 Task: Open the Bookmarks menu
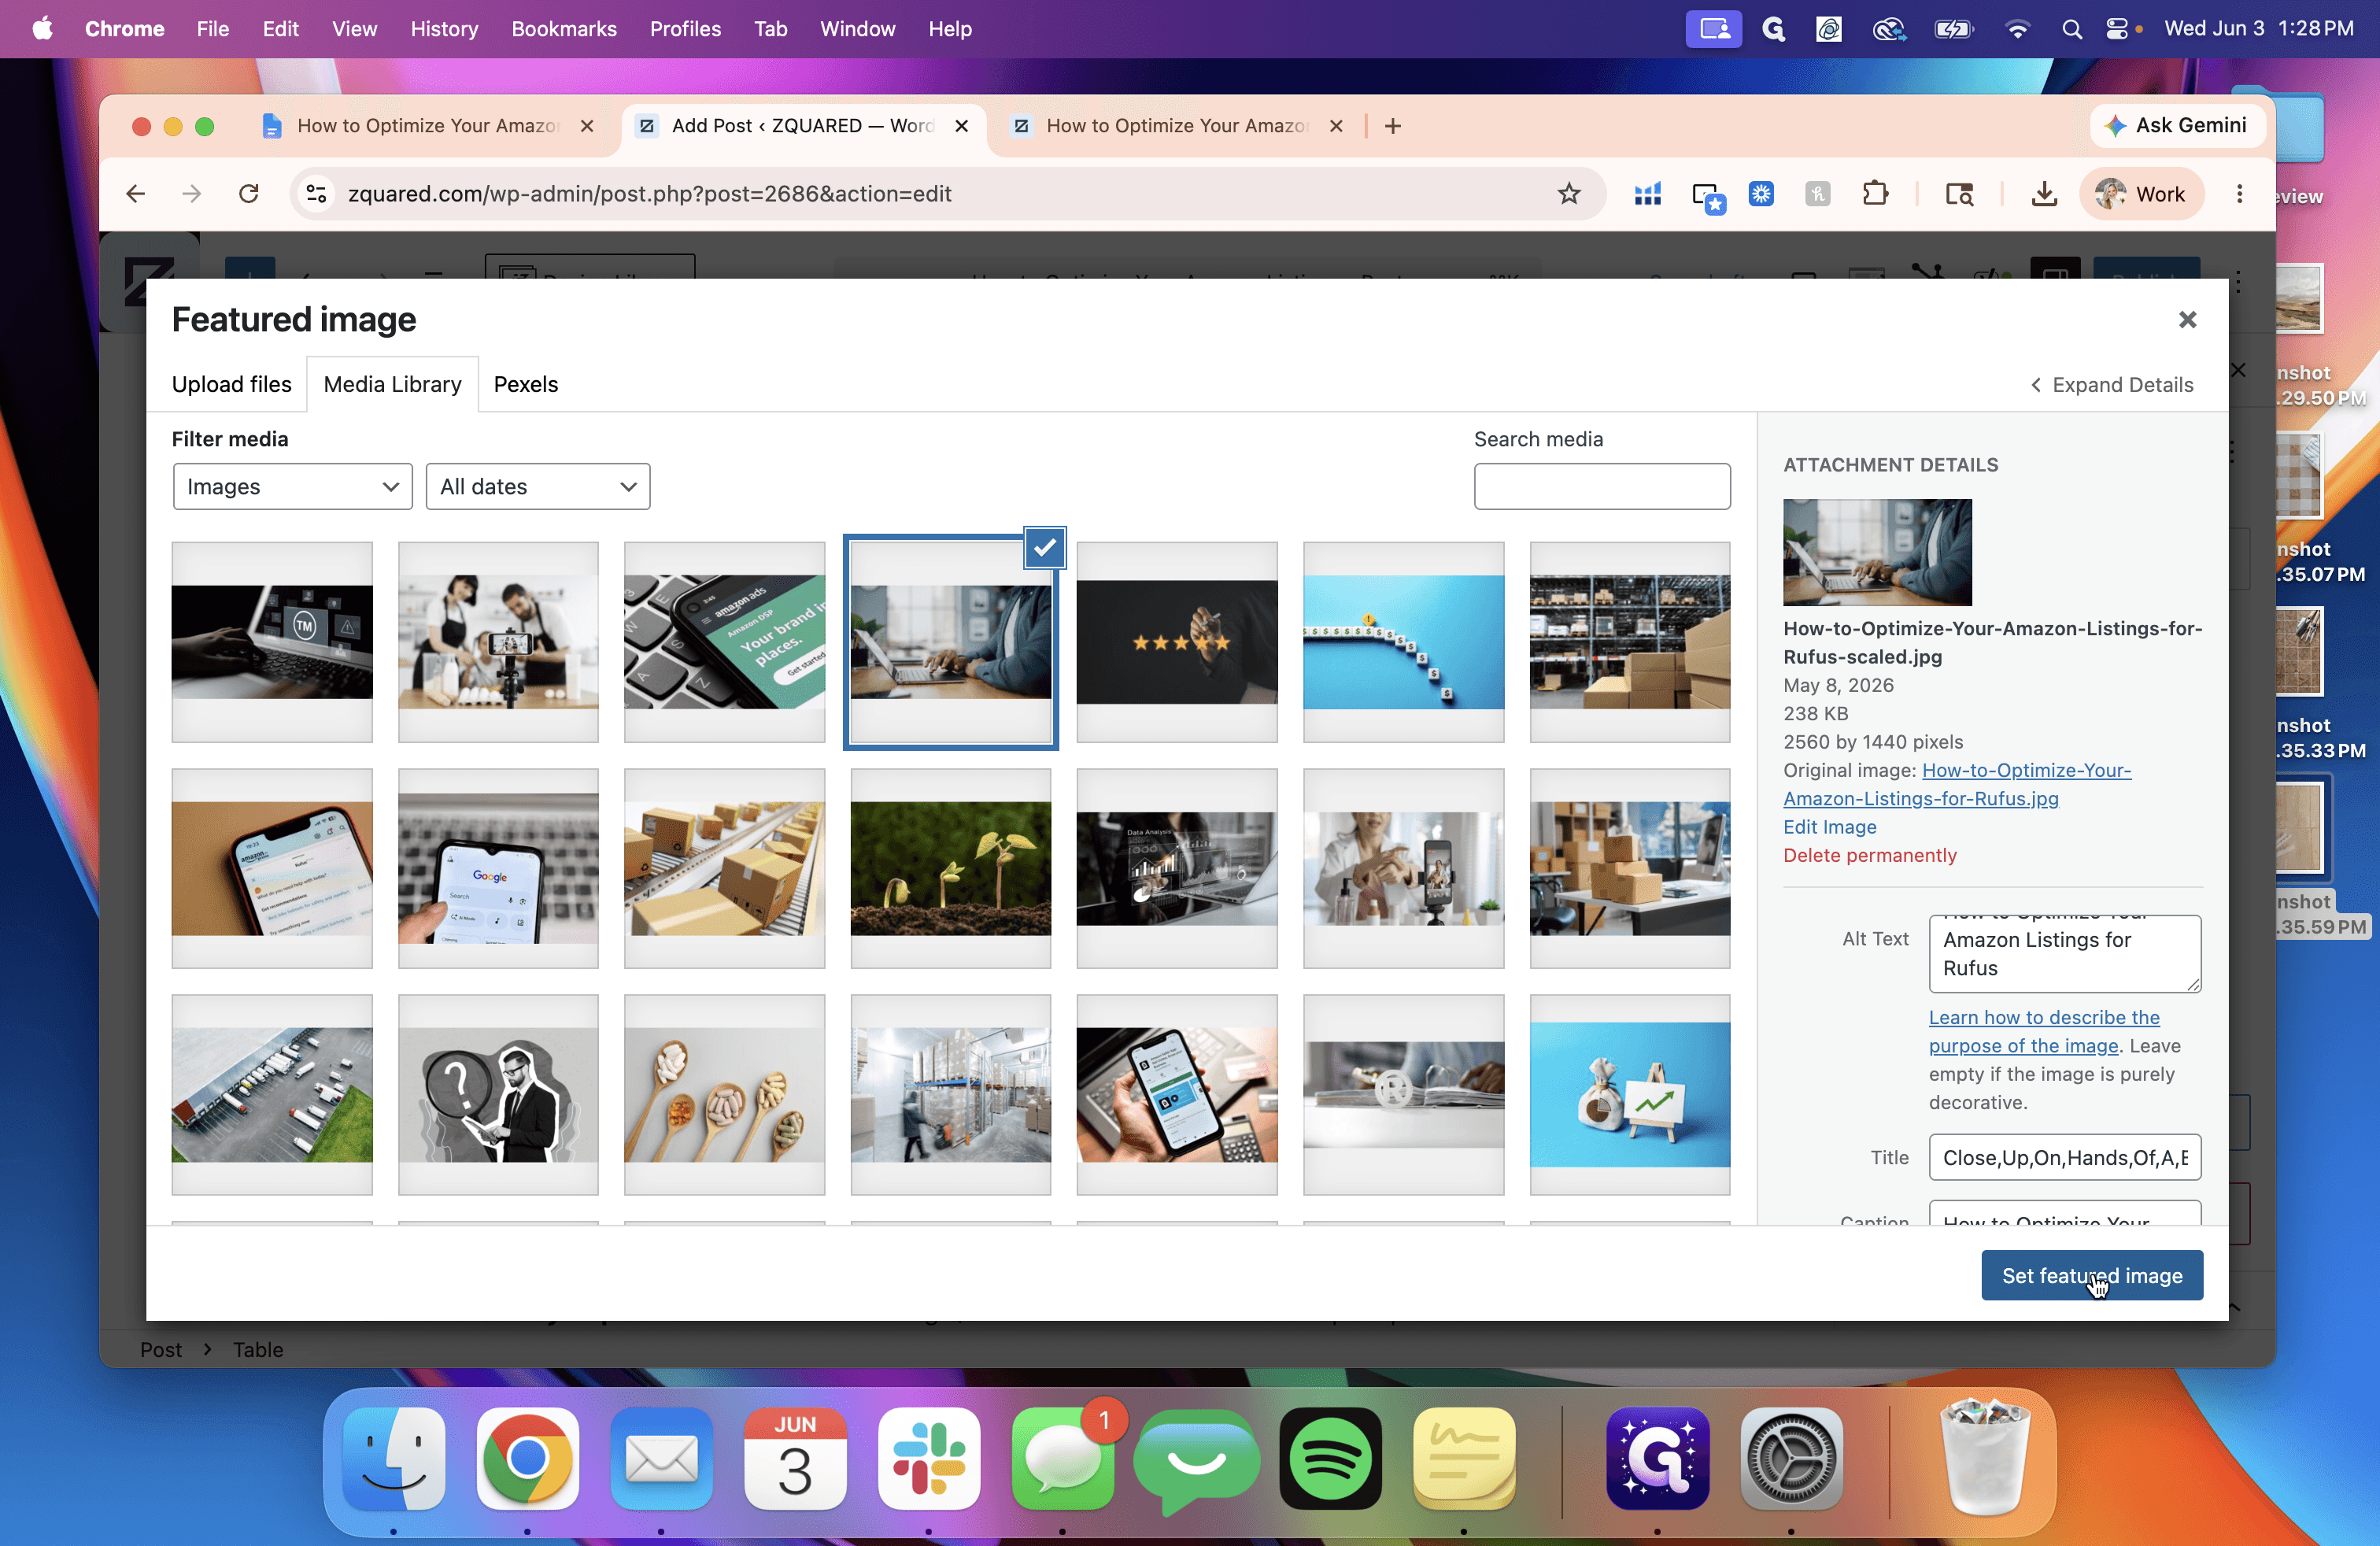pos(564,29)
